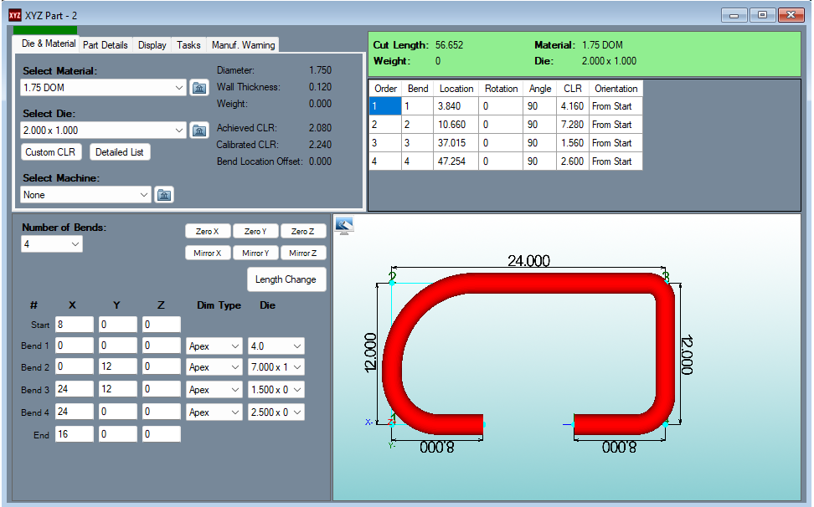The width and height of the screenshot is (814, 507).
Task: Open the Number of Bends dropdown
Action: point(75,244)
